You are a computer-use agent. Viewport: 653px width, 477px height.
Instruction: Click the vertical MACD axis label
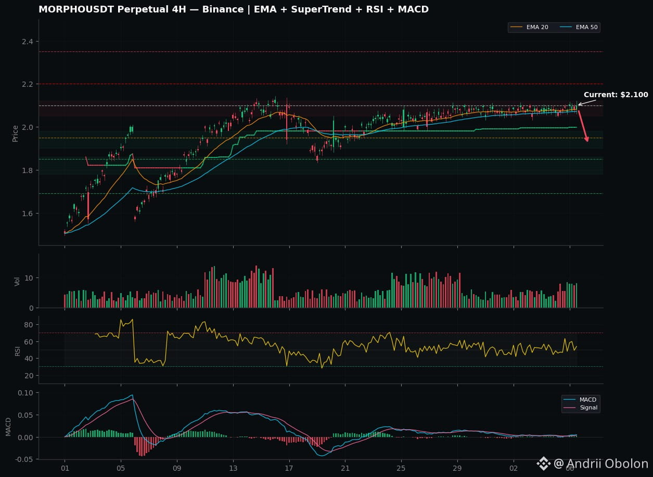point(8,426)
